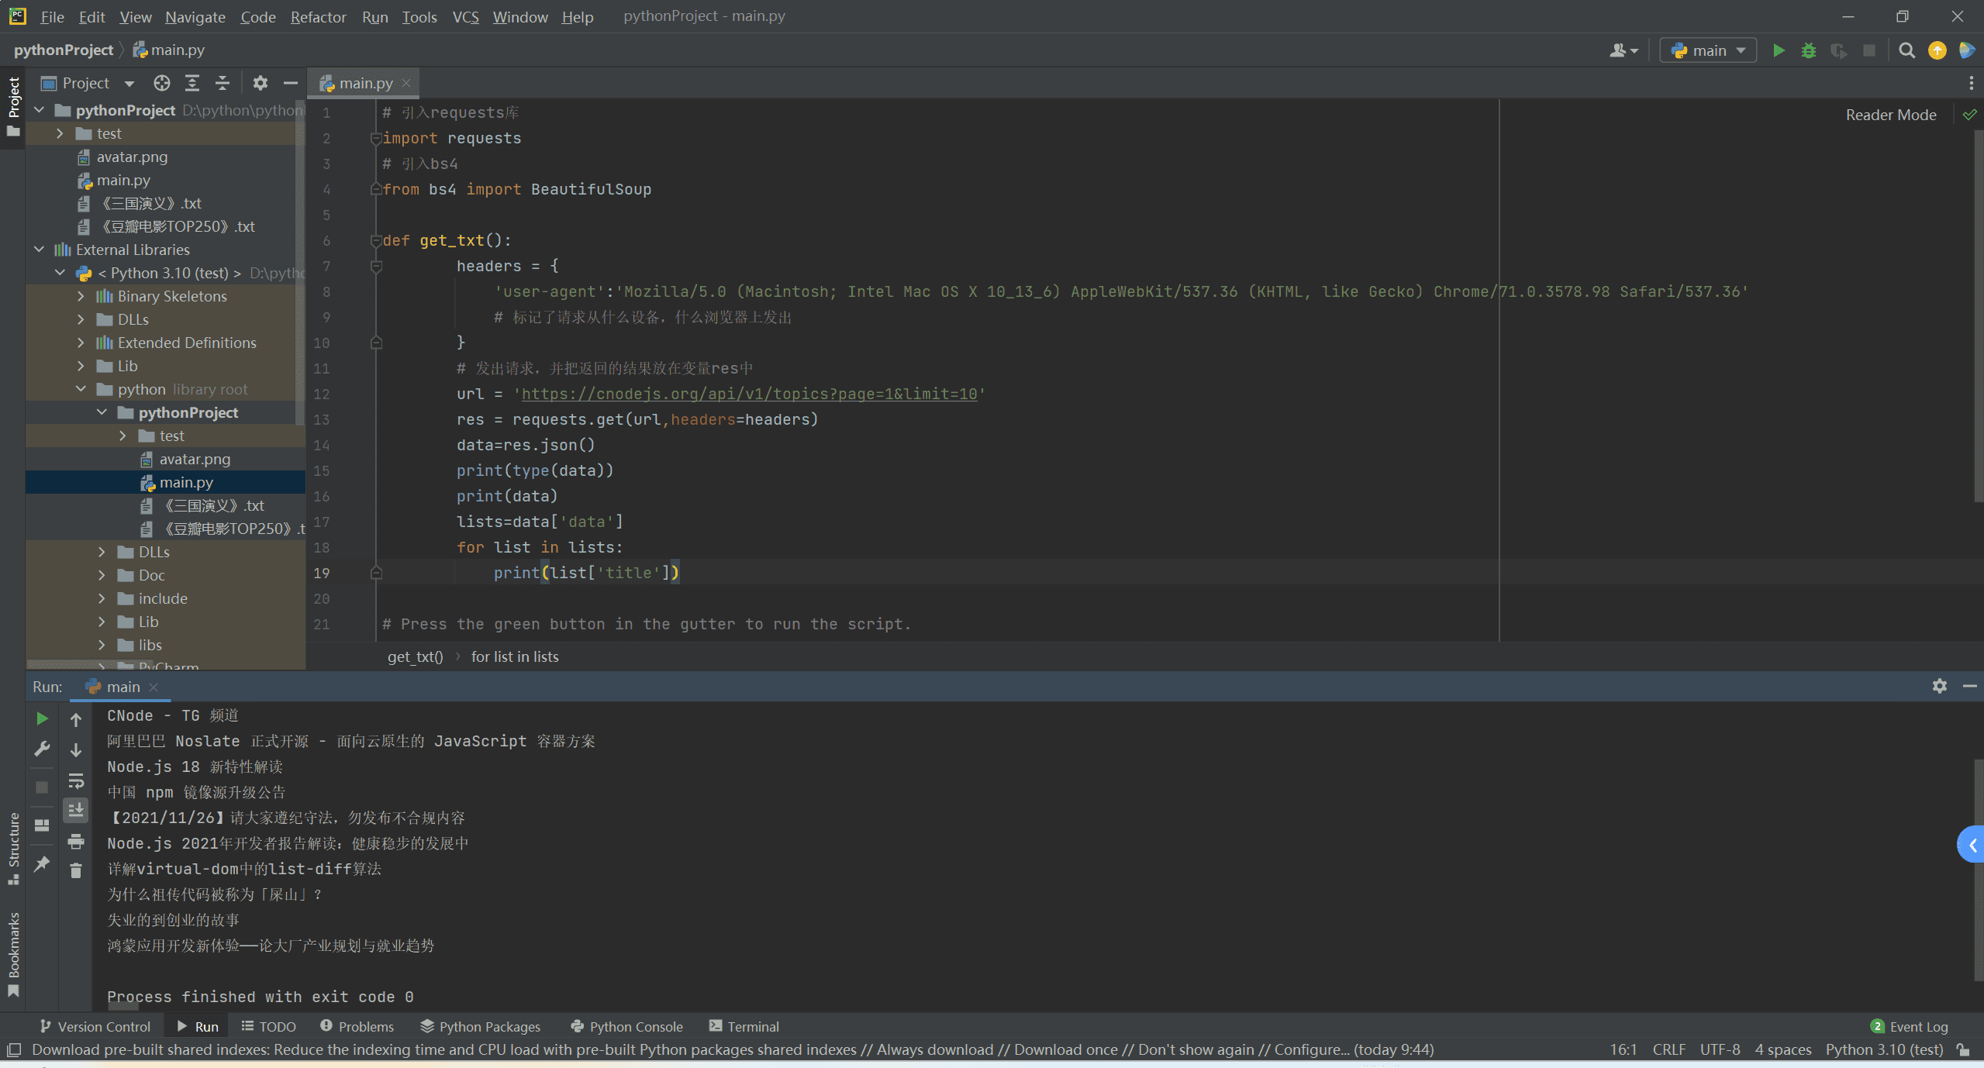Open the Python Console tab
Image resolution: width=1984 pixels, height=1068 pixels.
(x=626, y=1026)
